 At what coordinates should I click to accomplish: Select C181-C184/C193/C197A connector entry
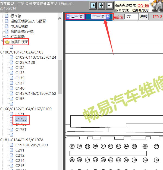(x=22, y=140)
